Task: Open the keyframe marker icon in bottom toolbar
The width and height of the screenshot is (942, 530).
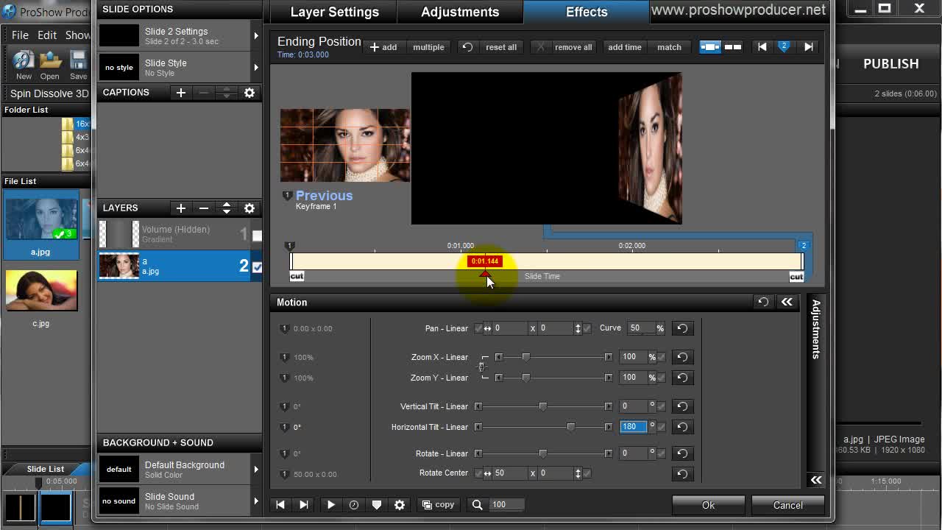Action: tap(377, 505)
